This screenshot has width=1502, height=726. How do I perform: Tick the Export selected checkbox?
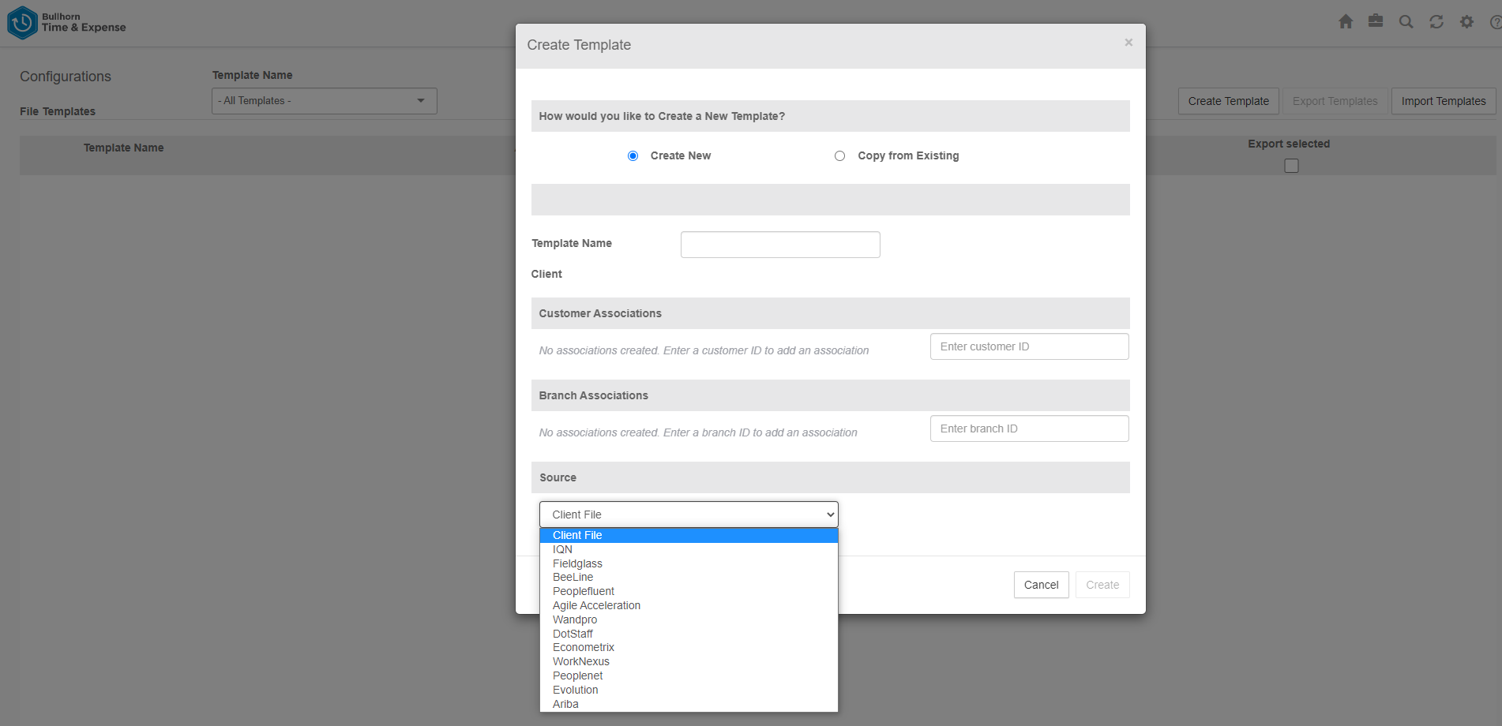point(1291,166)
